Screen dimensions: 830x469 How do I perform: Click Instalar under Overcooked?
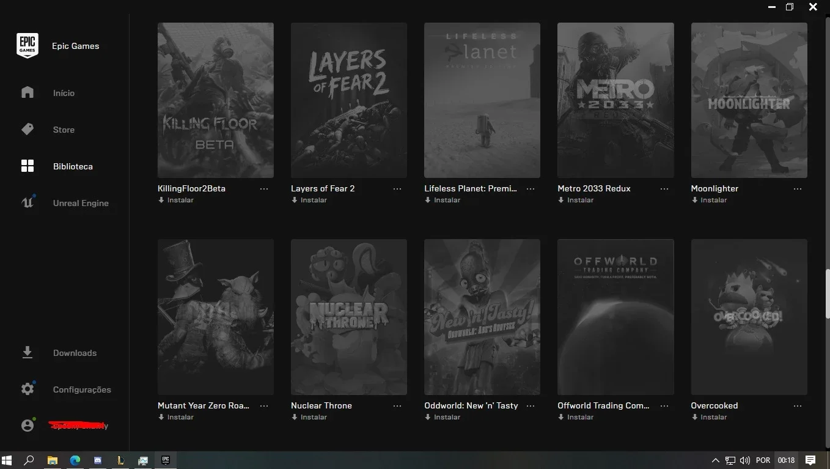click(x=709, y=417)
